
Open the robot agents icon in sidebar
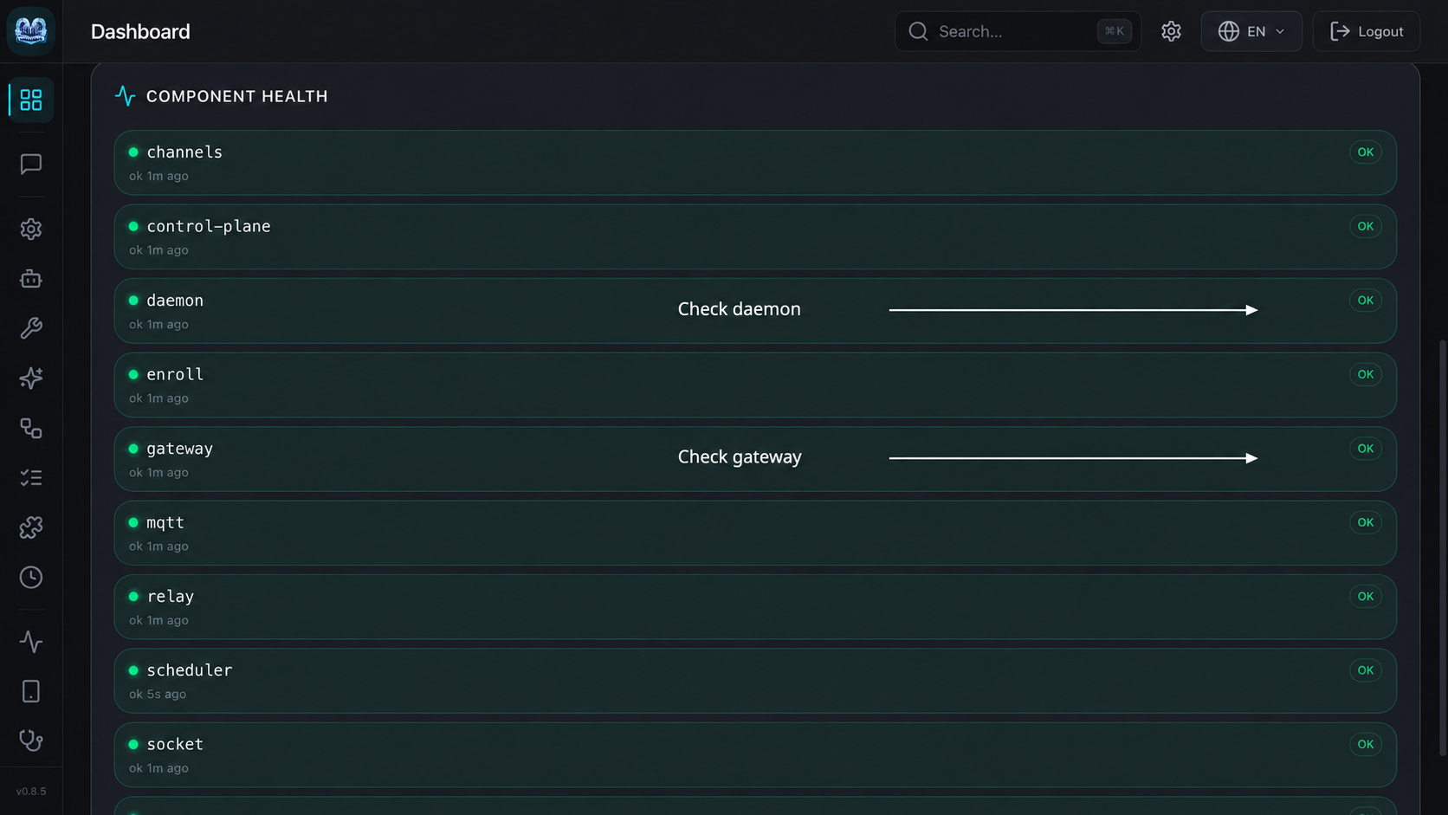click(x=31, y=279)
